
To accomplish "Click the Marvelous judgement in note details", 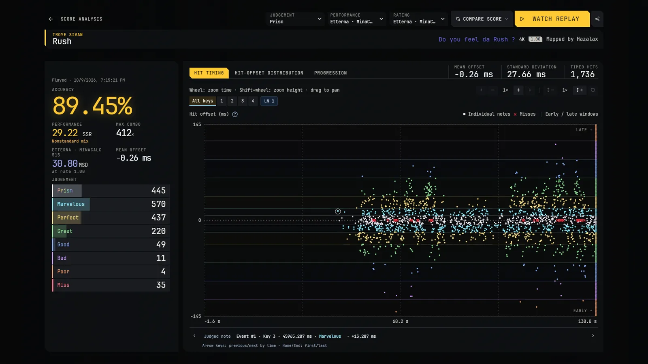I will click(330, 336).
